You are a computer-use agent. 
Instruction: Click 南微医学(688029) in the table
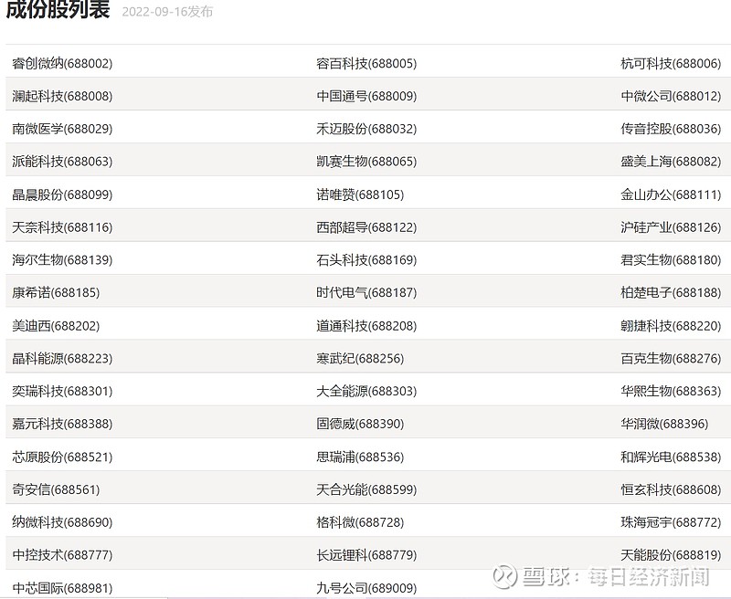(62, 129)
